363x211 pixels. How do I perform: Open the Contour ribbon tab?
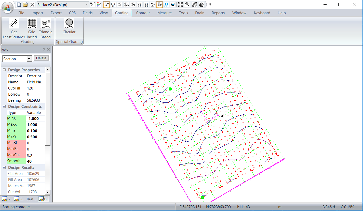[x=143, y=13]
